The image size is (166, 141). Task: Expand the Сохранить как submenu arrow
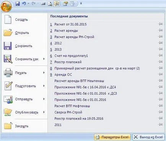(44, 59)
